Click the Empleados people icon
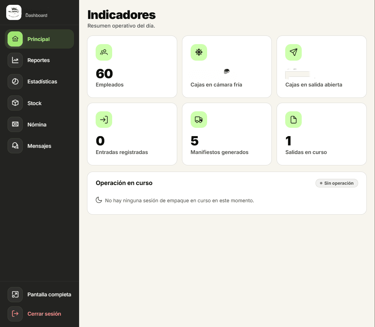 pyautogui.click(x=104, y=52)
